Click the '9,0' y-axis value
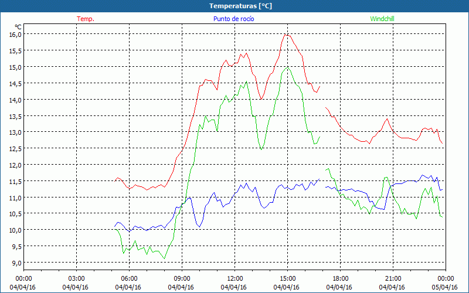The image size is (469, 293). point(17,263)
